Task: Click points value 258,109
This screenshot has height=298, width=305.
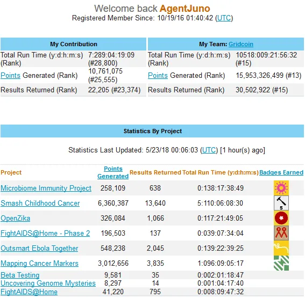Action: (x=113, y=188)
